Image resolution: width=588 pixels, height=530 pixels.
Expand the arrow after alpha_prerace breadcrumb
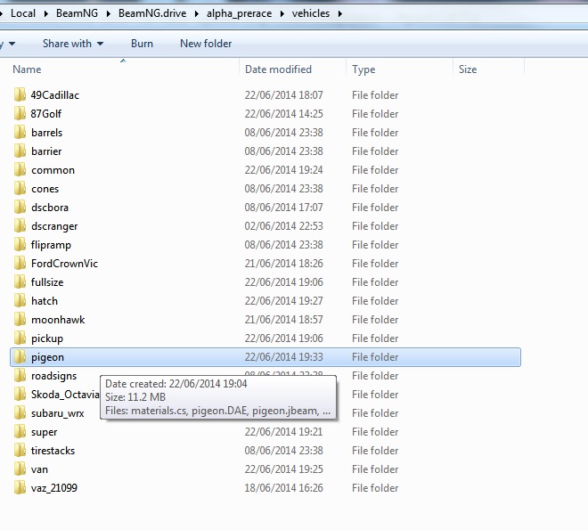pyautogui.click(x=282, y=14)
